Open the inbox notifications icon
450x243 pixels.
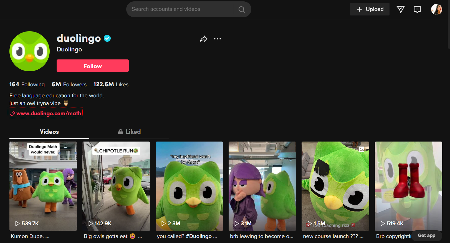[417, 9]
